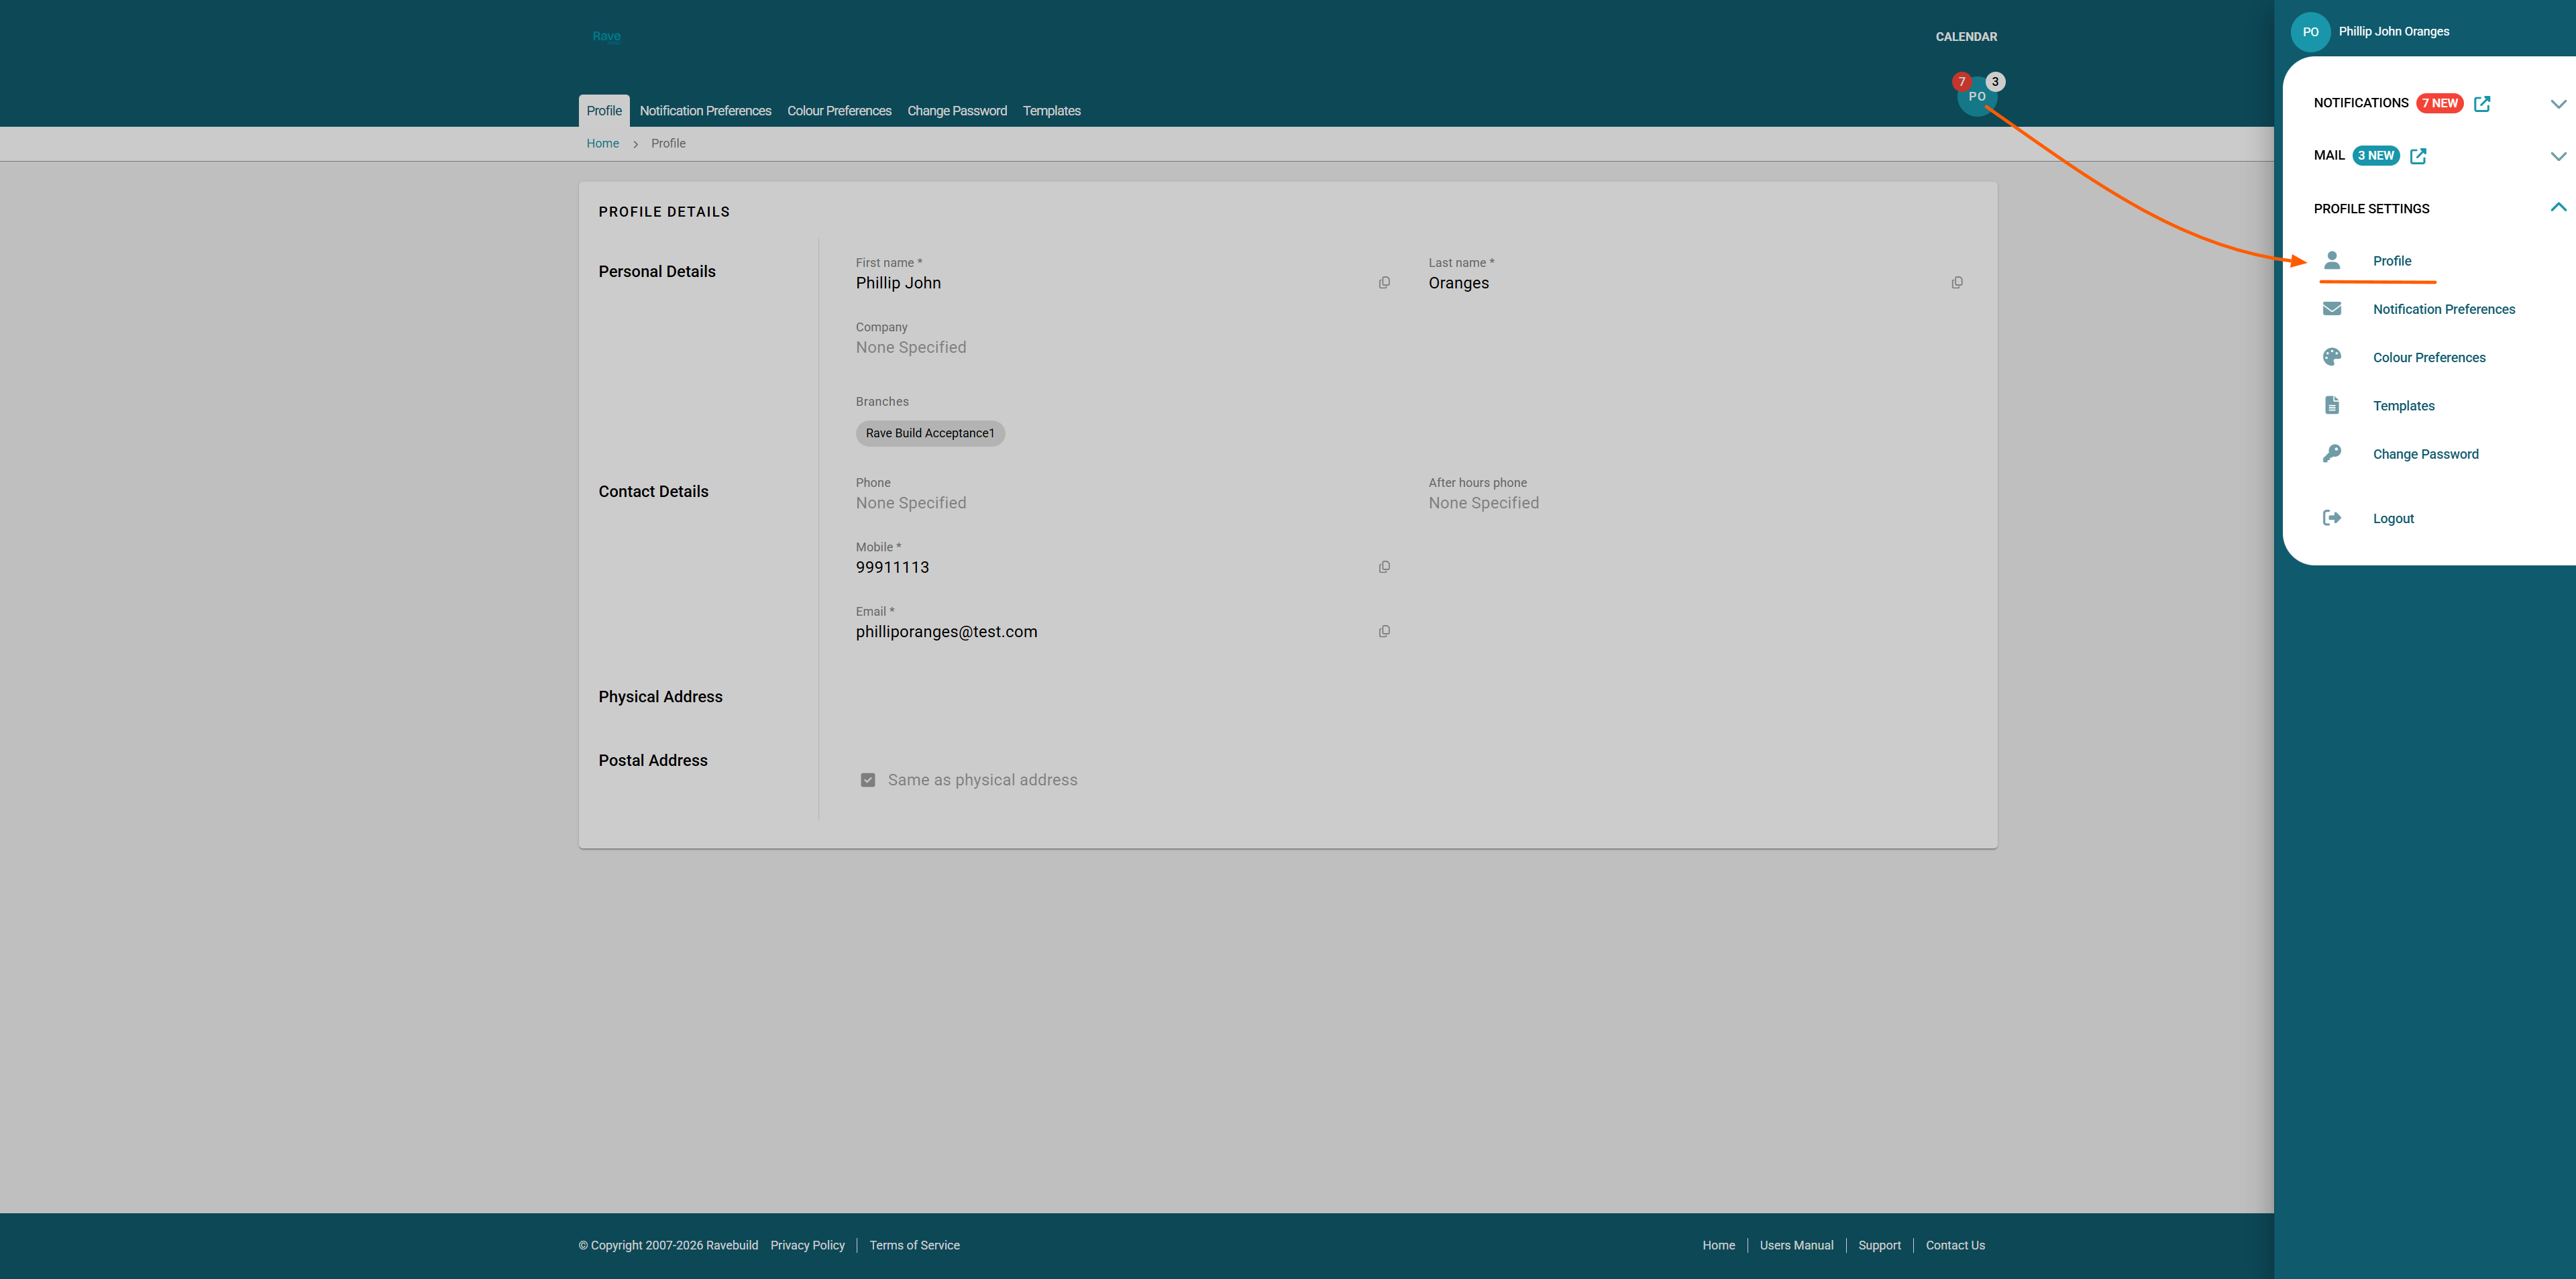Collapse the Profile Settings section

2558,208
